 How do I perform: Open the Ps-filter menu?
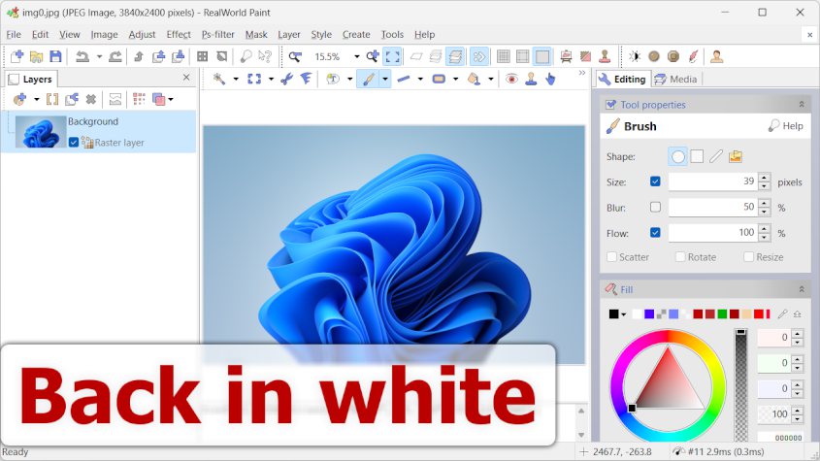[218, 35]
